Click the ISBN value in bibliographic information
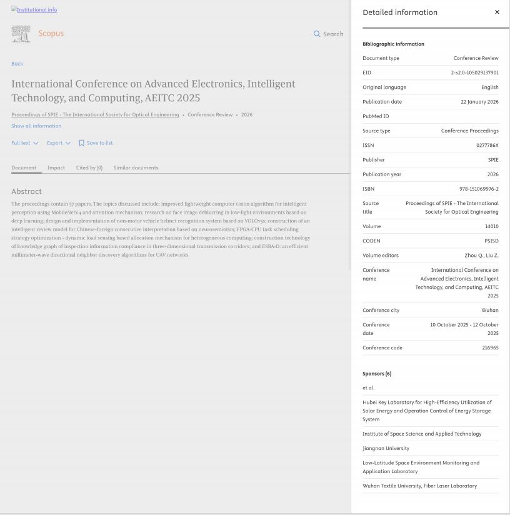This screenshot has height=515, width=510. 479,189
